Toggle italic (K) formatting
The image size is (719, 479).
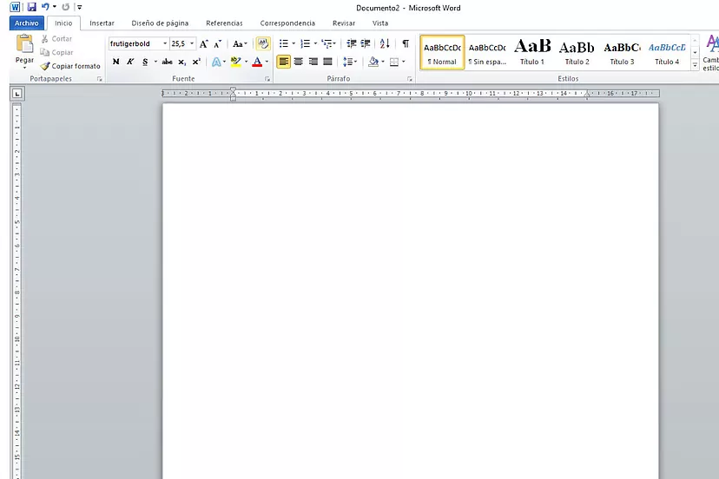130,62
